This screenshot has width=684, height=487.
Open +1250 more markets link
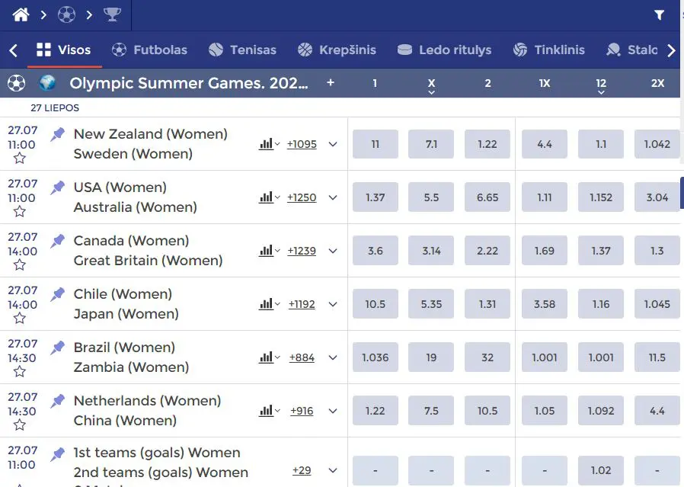302,197
